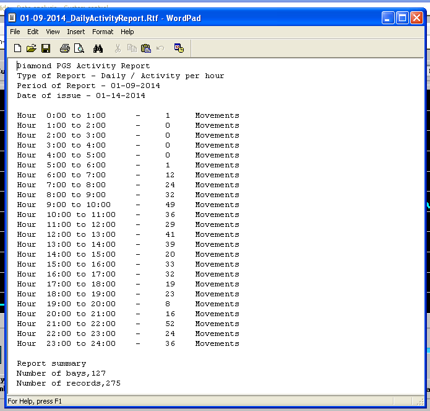Click the Find binoculars icon

coord(98,48)
